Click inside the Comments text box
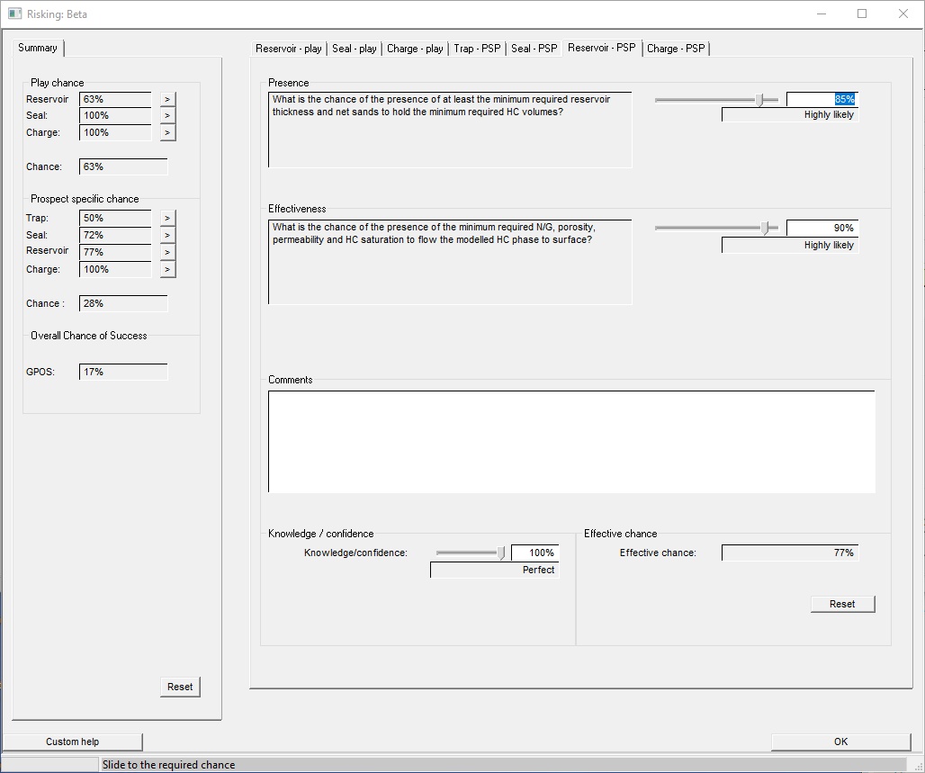The width and height of the screenshot is (925, 773). (x=571, y=442)
